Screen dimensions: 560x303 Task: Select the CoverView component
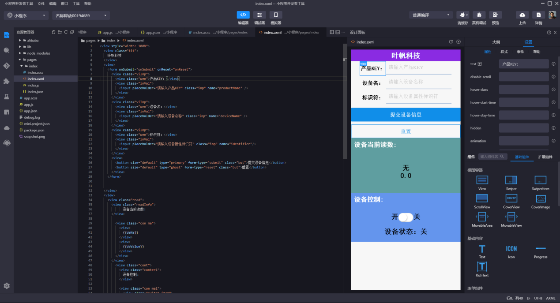tap(511, 201)
